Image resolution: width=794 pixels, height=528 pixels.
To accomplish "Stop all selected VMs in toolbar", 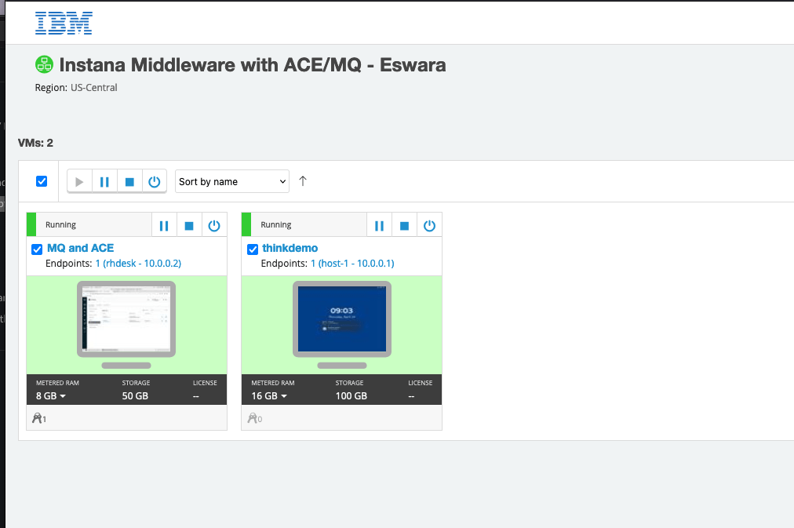I will pyautogui.click(x=129, y=182).
